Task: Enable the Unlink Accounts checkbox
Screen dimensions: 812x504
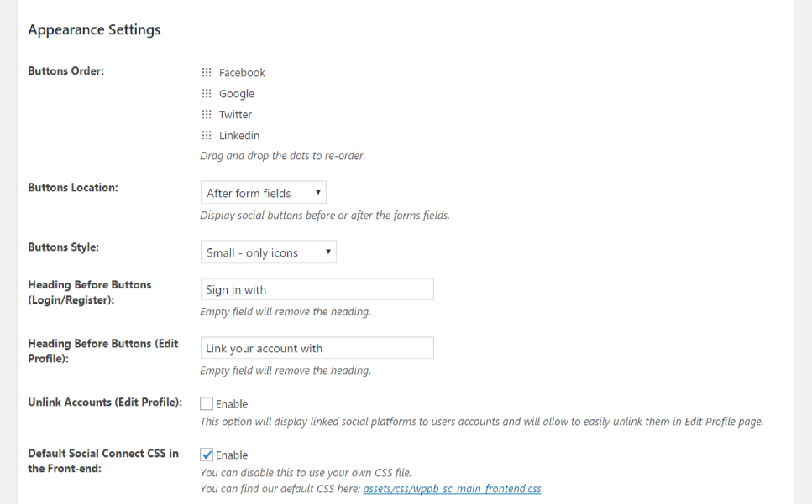Action: pyautogui.click(x=207, y=403)
